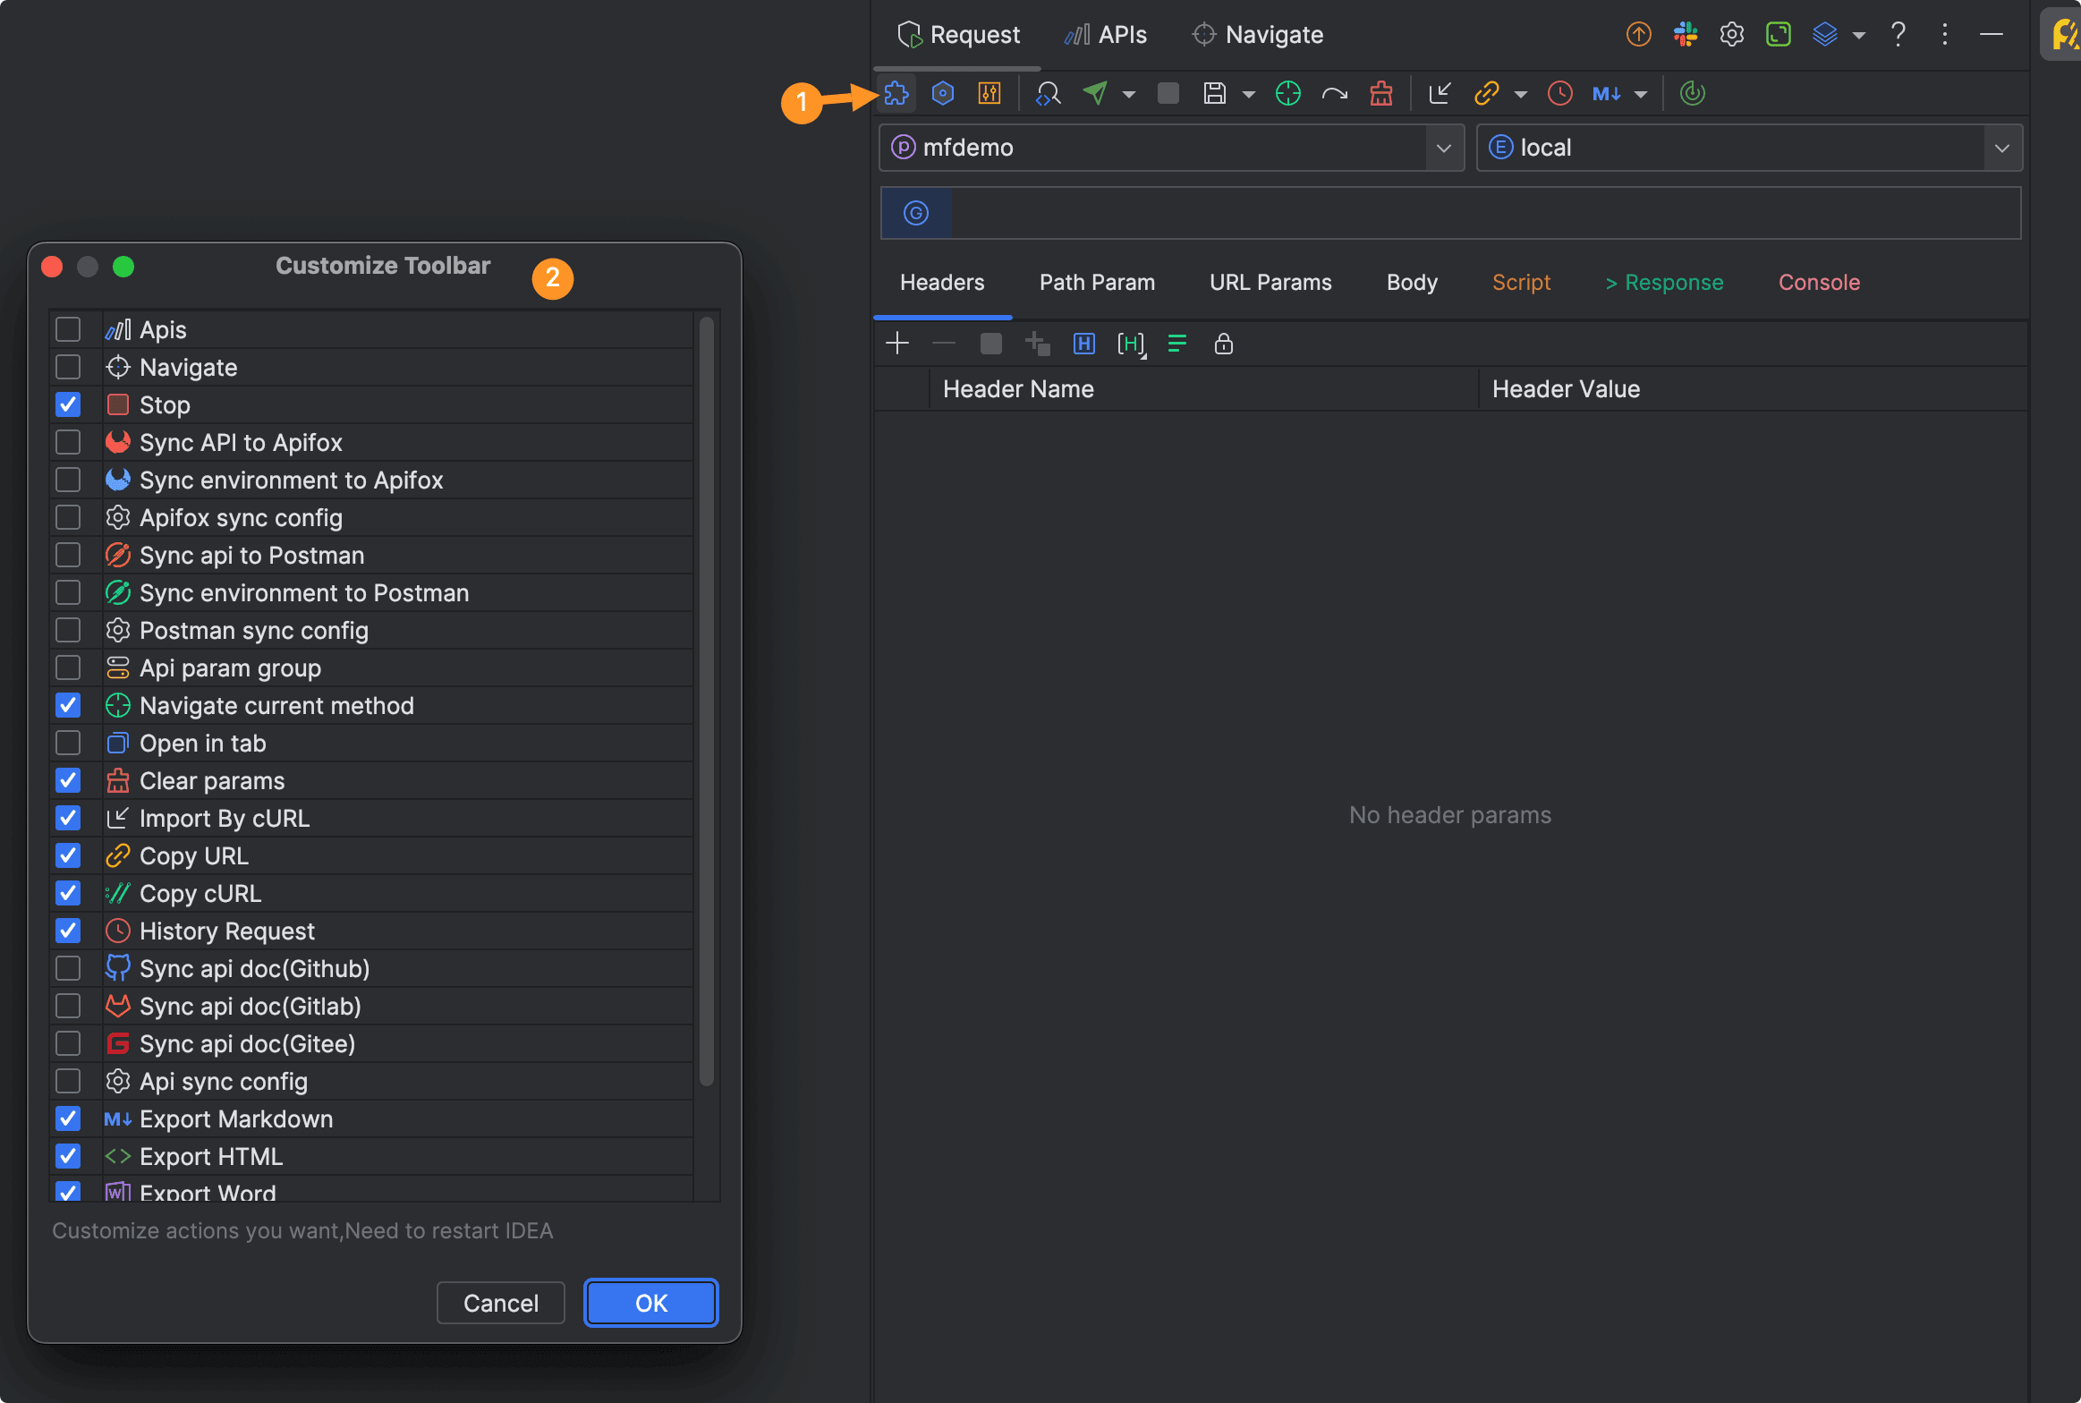Check the Open in tab checkbox
The image size is (2081, 1403).
click(68, 743)
